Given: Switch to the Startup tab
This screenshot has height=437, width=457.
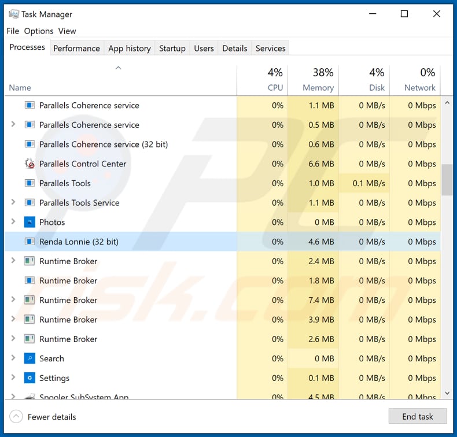Looking at the screenshot, I should (x=172, y=49).
